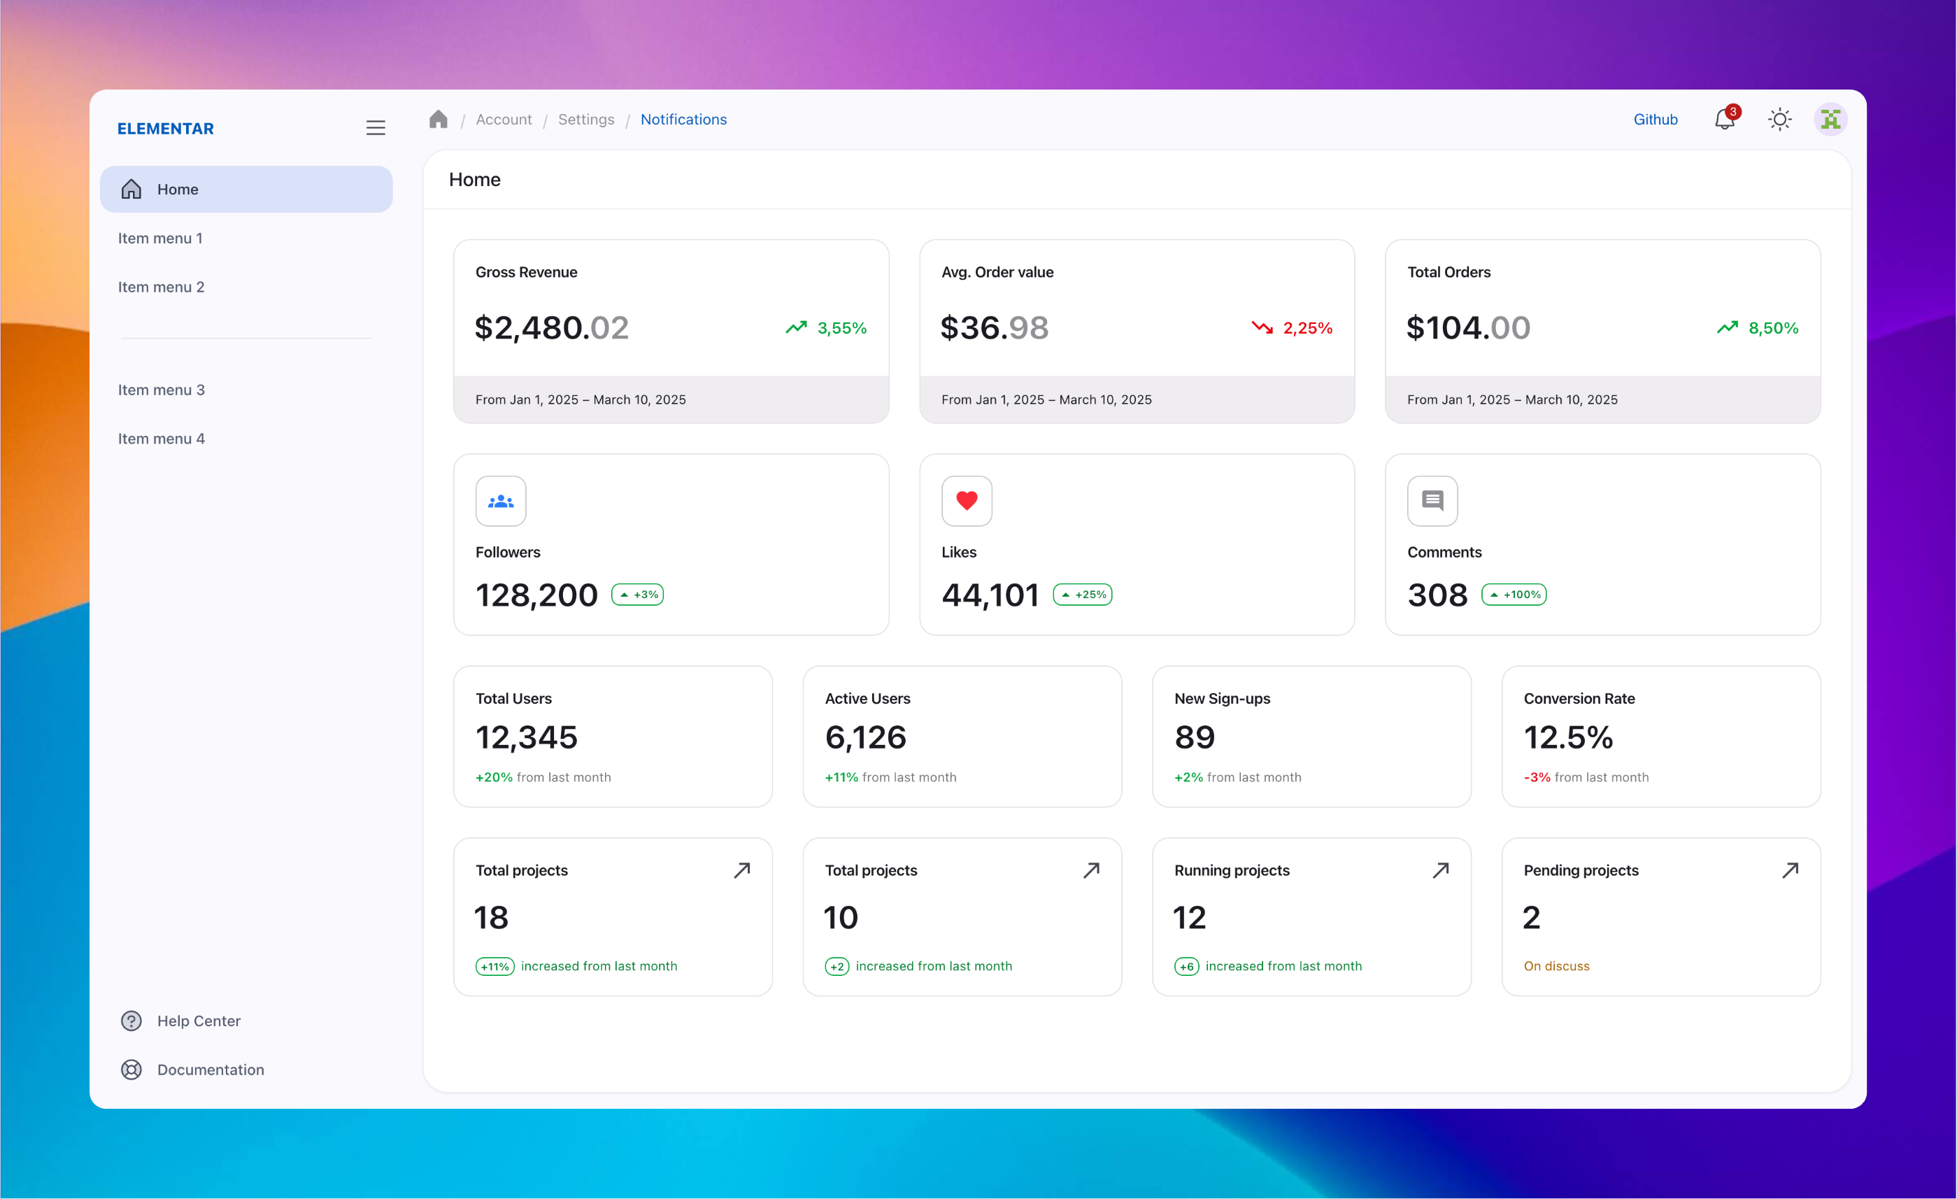Go to Settings breadcrumb
Viewport: 1957px width, 1199px height.
coord(586,120)
